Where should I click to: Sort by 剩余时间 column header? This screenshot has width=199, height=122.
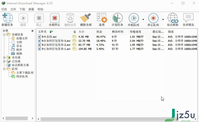coord(117,32)
